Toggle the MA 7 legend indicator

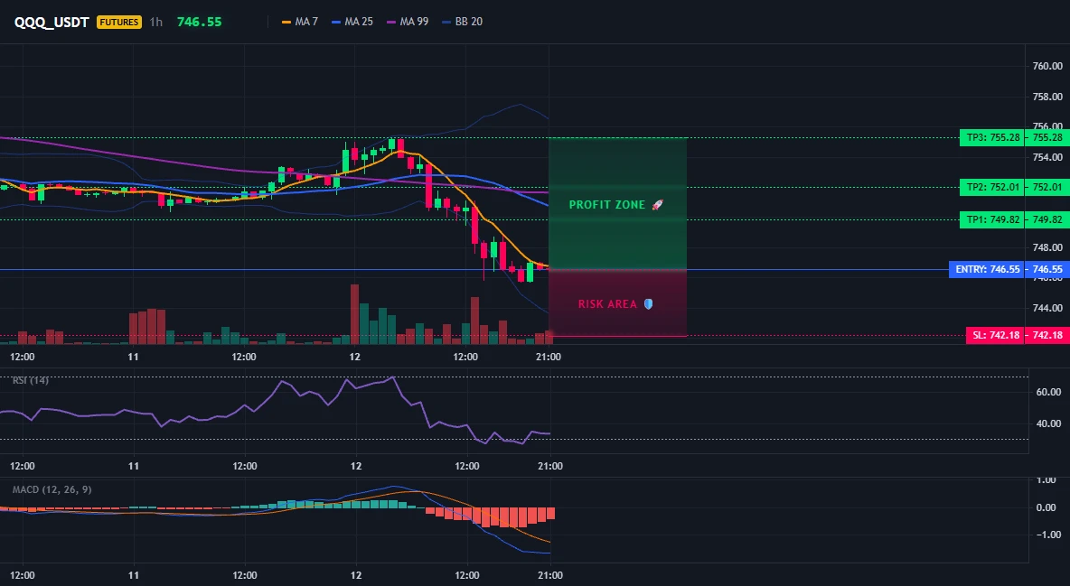pyautogui.click(x=299, y=22)
